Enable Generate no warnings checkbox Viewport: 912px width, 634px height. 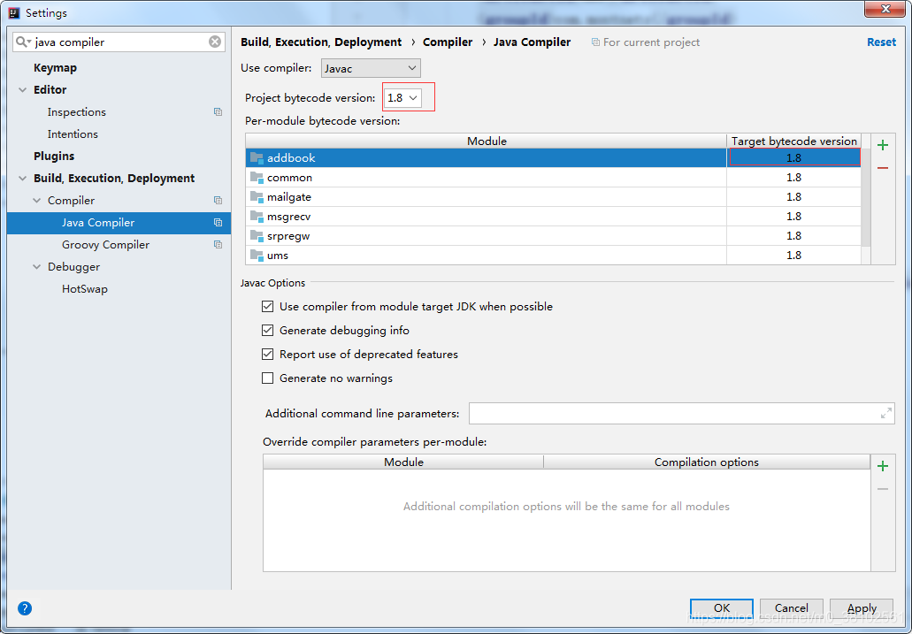coord(267,378)
